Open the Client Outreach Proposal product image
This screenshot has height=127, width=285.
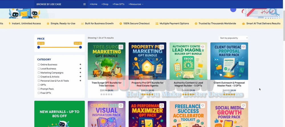click(229, 61)
